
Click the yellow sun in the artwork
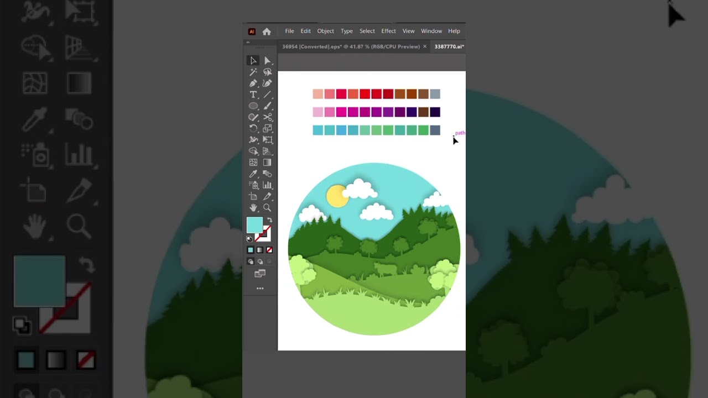tap(335, 198)
